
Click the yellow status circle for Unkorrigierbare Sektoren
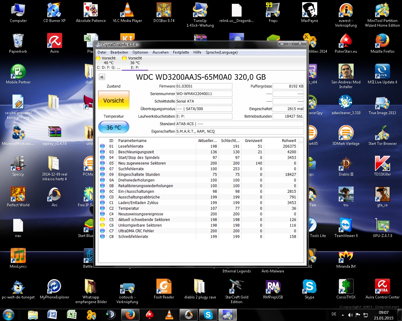[102, 225]
